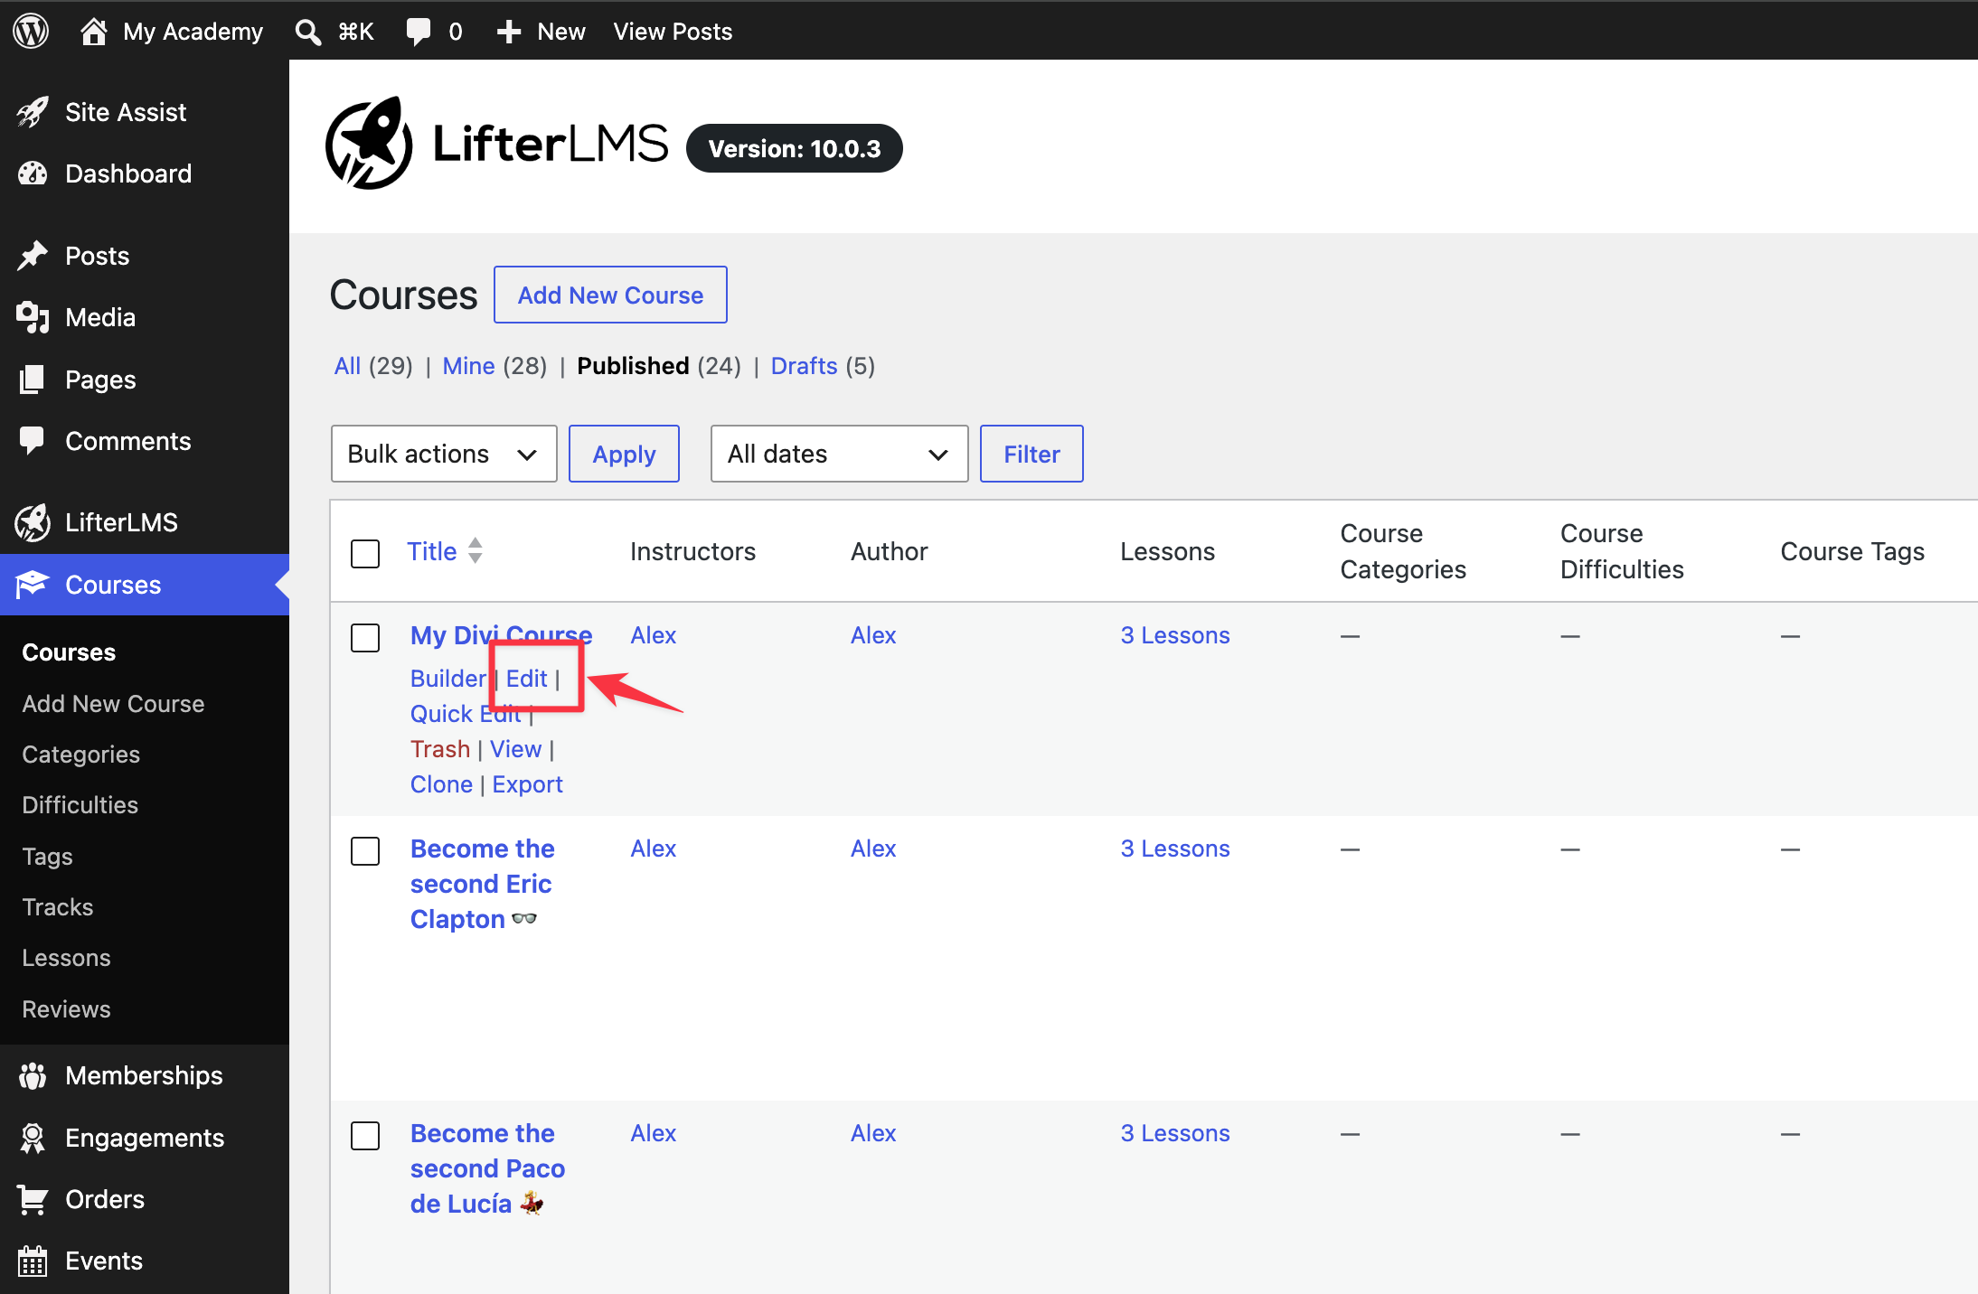Tick the select-all checkbox in table header
This screenshot has width=1978, height=1294.
pyautogui.click(x=365, y=553)
